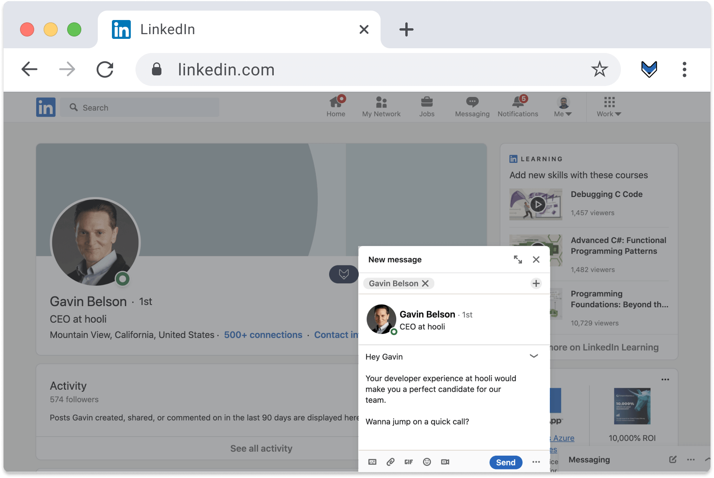Viewport: 714px width, 478px height.
Task: Add another recipient with the plus icon
Action: 536,283
